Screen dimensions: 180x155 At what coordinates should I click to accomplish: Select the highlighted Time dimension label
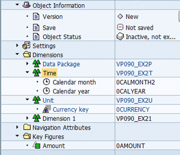click(x=50, y=73)
